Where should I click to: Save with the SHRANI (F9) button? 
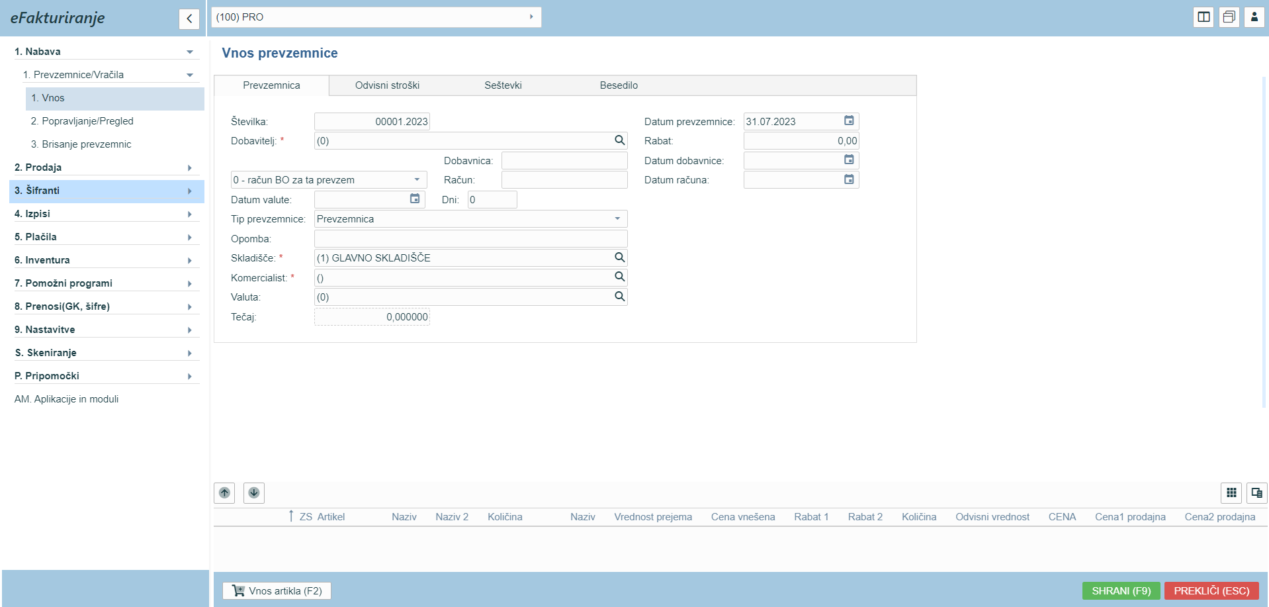(x=1121, y=590)
